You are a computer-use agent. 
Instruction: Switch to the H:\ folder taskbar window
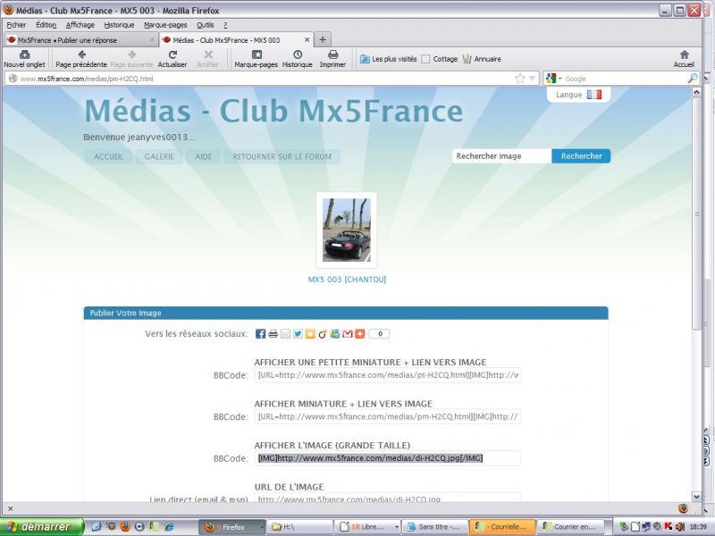pyautogui.click(x=299, y=527)
